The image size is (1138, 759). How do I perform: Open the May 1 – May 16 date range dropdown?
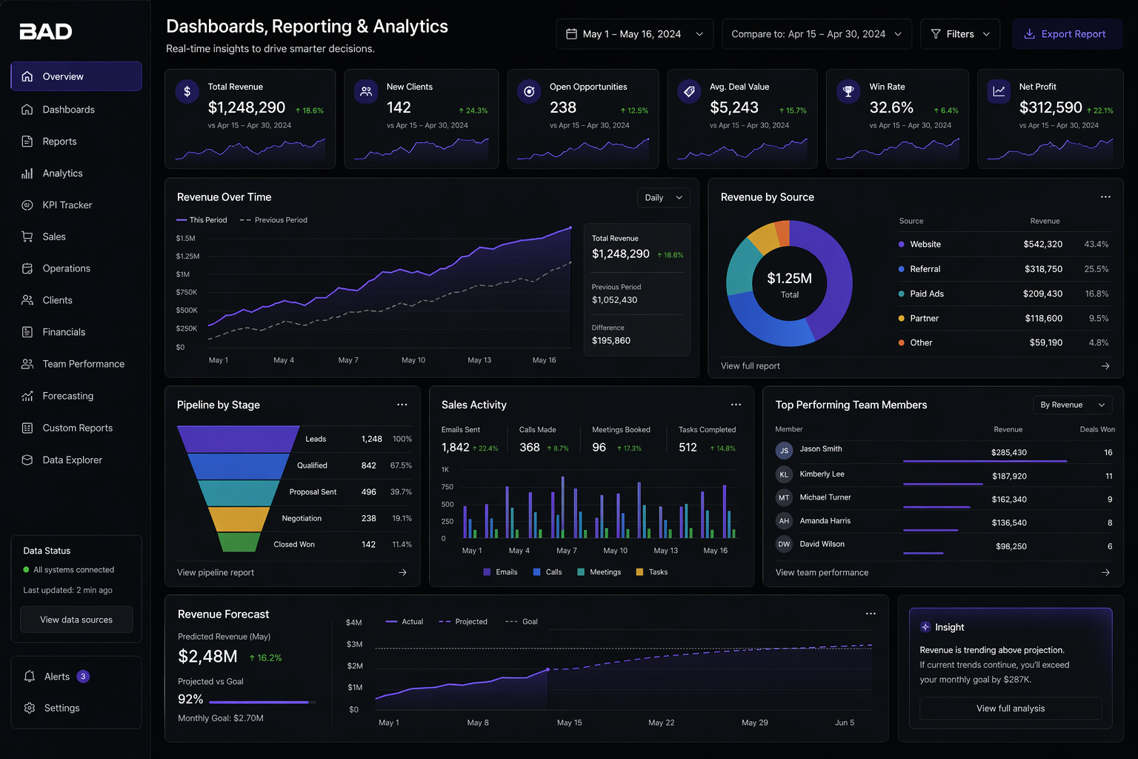coord(635,34)
